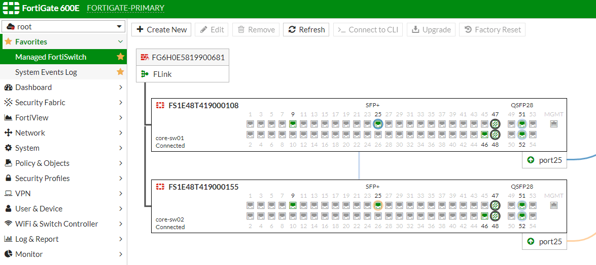This screenshot has width=596, height=265.
Task: Expand Policy & Objects menu
Action: click(63, 163)
